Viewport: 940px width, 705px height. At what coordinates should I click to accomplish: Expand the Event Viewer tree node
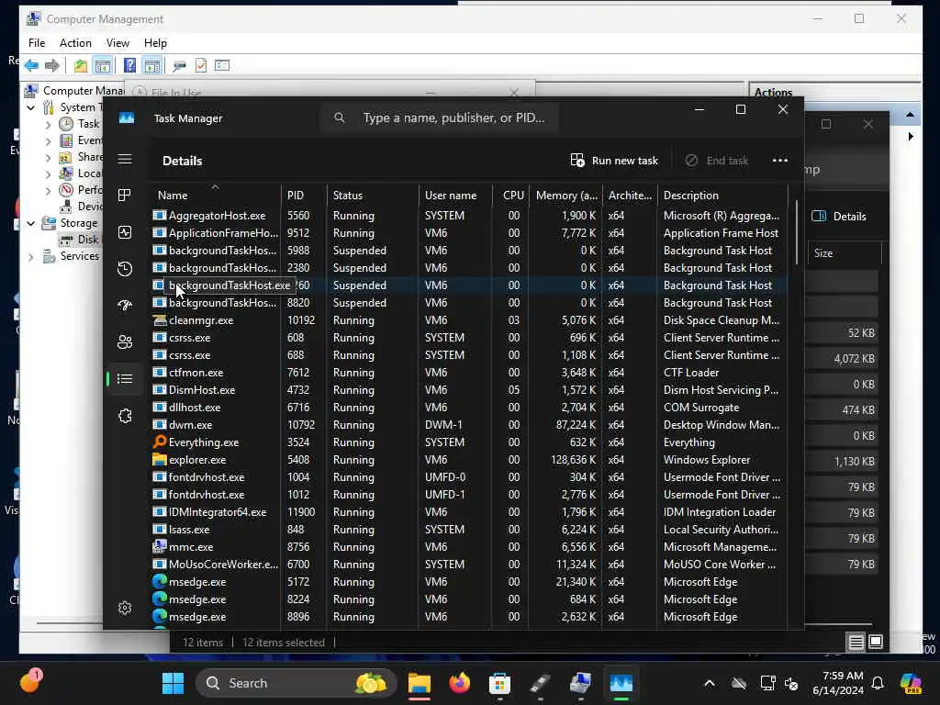click(x=48, y=140)
